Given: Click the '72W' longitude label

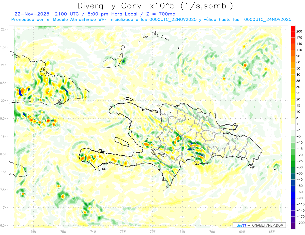Looking at the screenshot, I should pyautogui.click(x=152, y=231).
